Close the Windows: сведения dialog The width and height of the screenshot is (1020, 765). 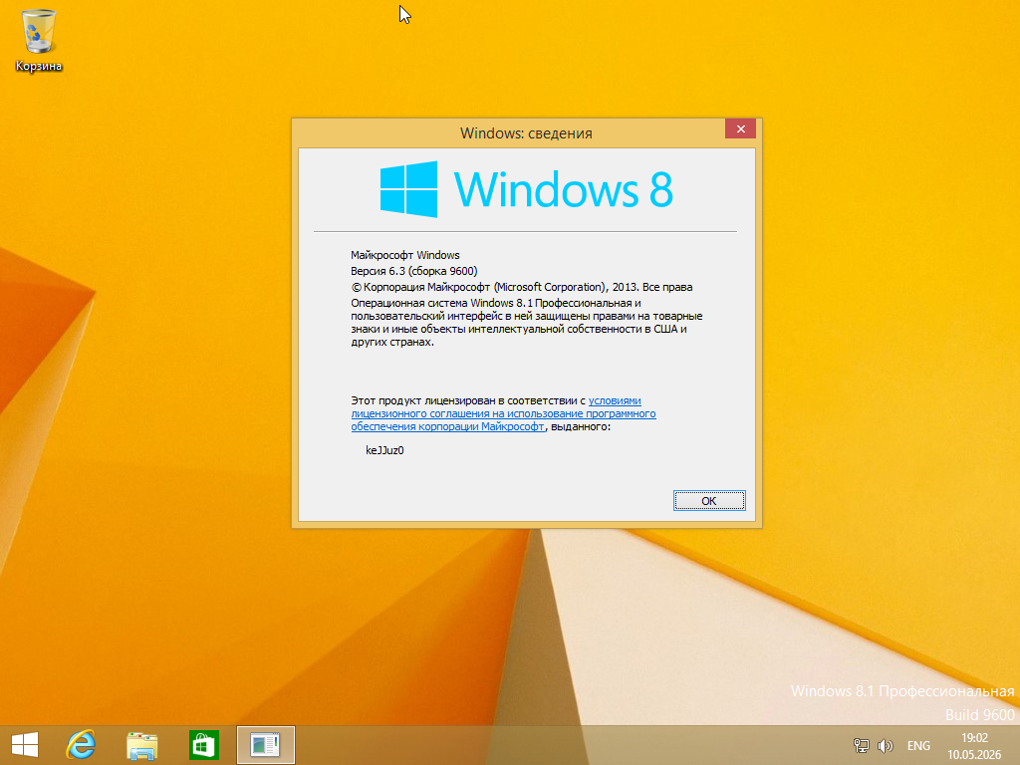coord(740,128)
